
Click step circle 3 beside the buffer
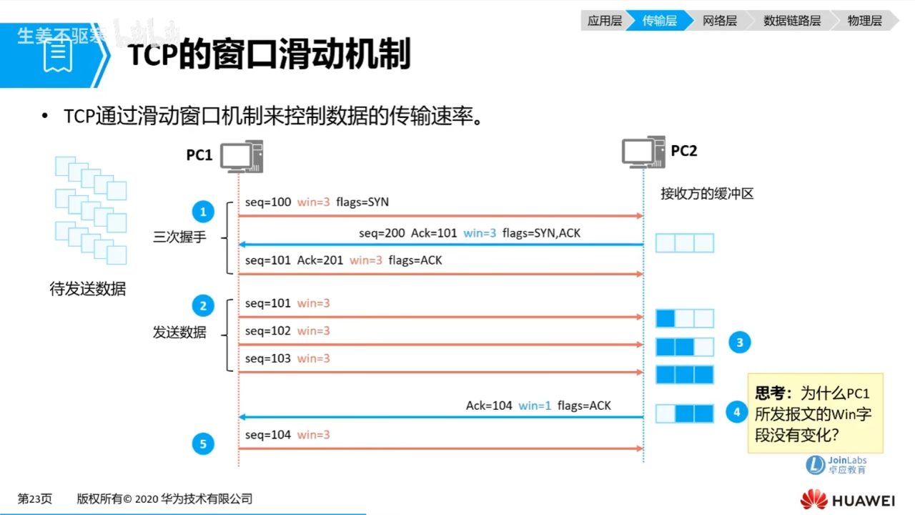point(740,342)
